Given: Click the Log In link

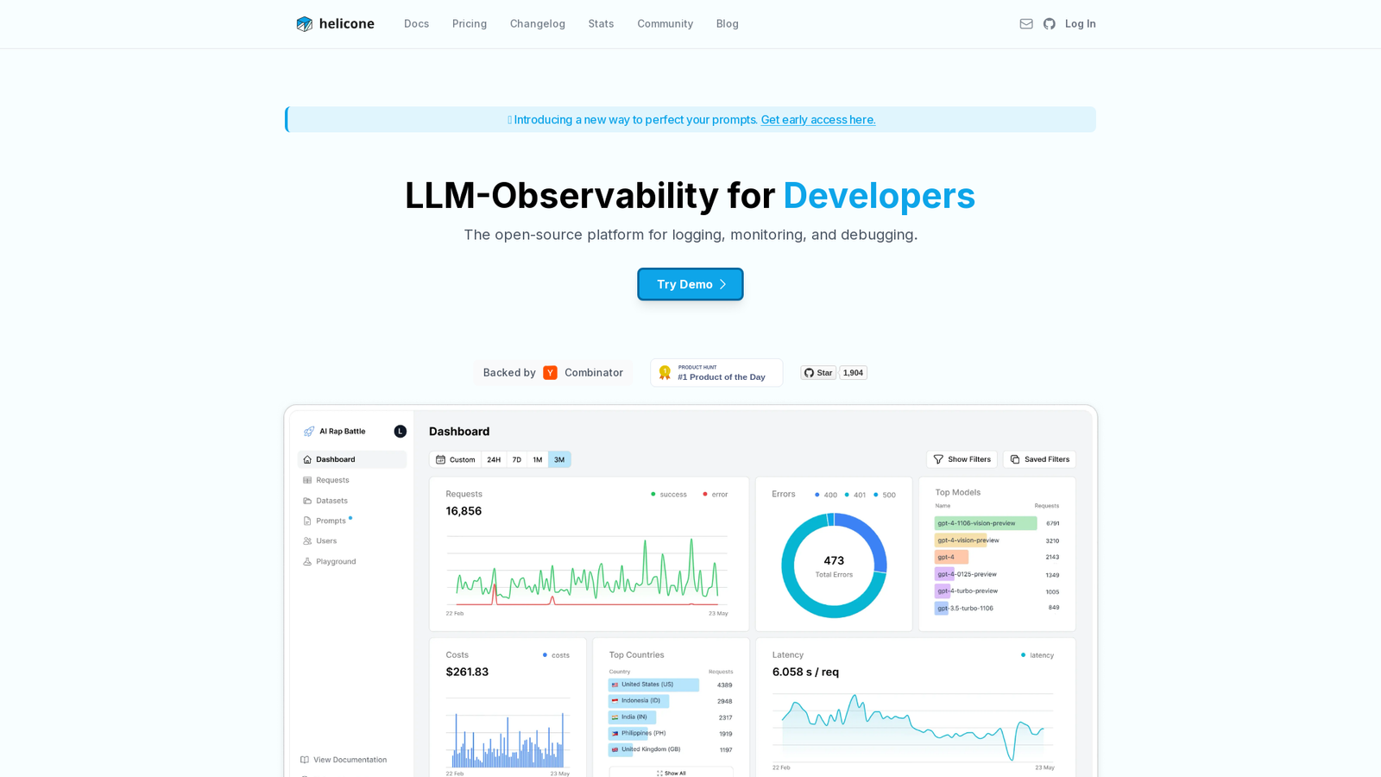Looking at the screenshot, I should pyautogui.click(x=1081, y=24).
